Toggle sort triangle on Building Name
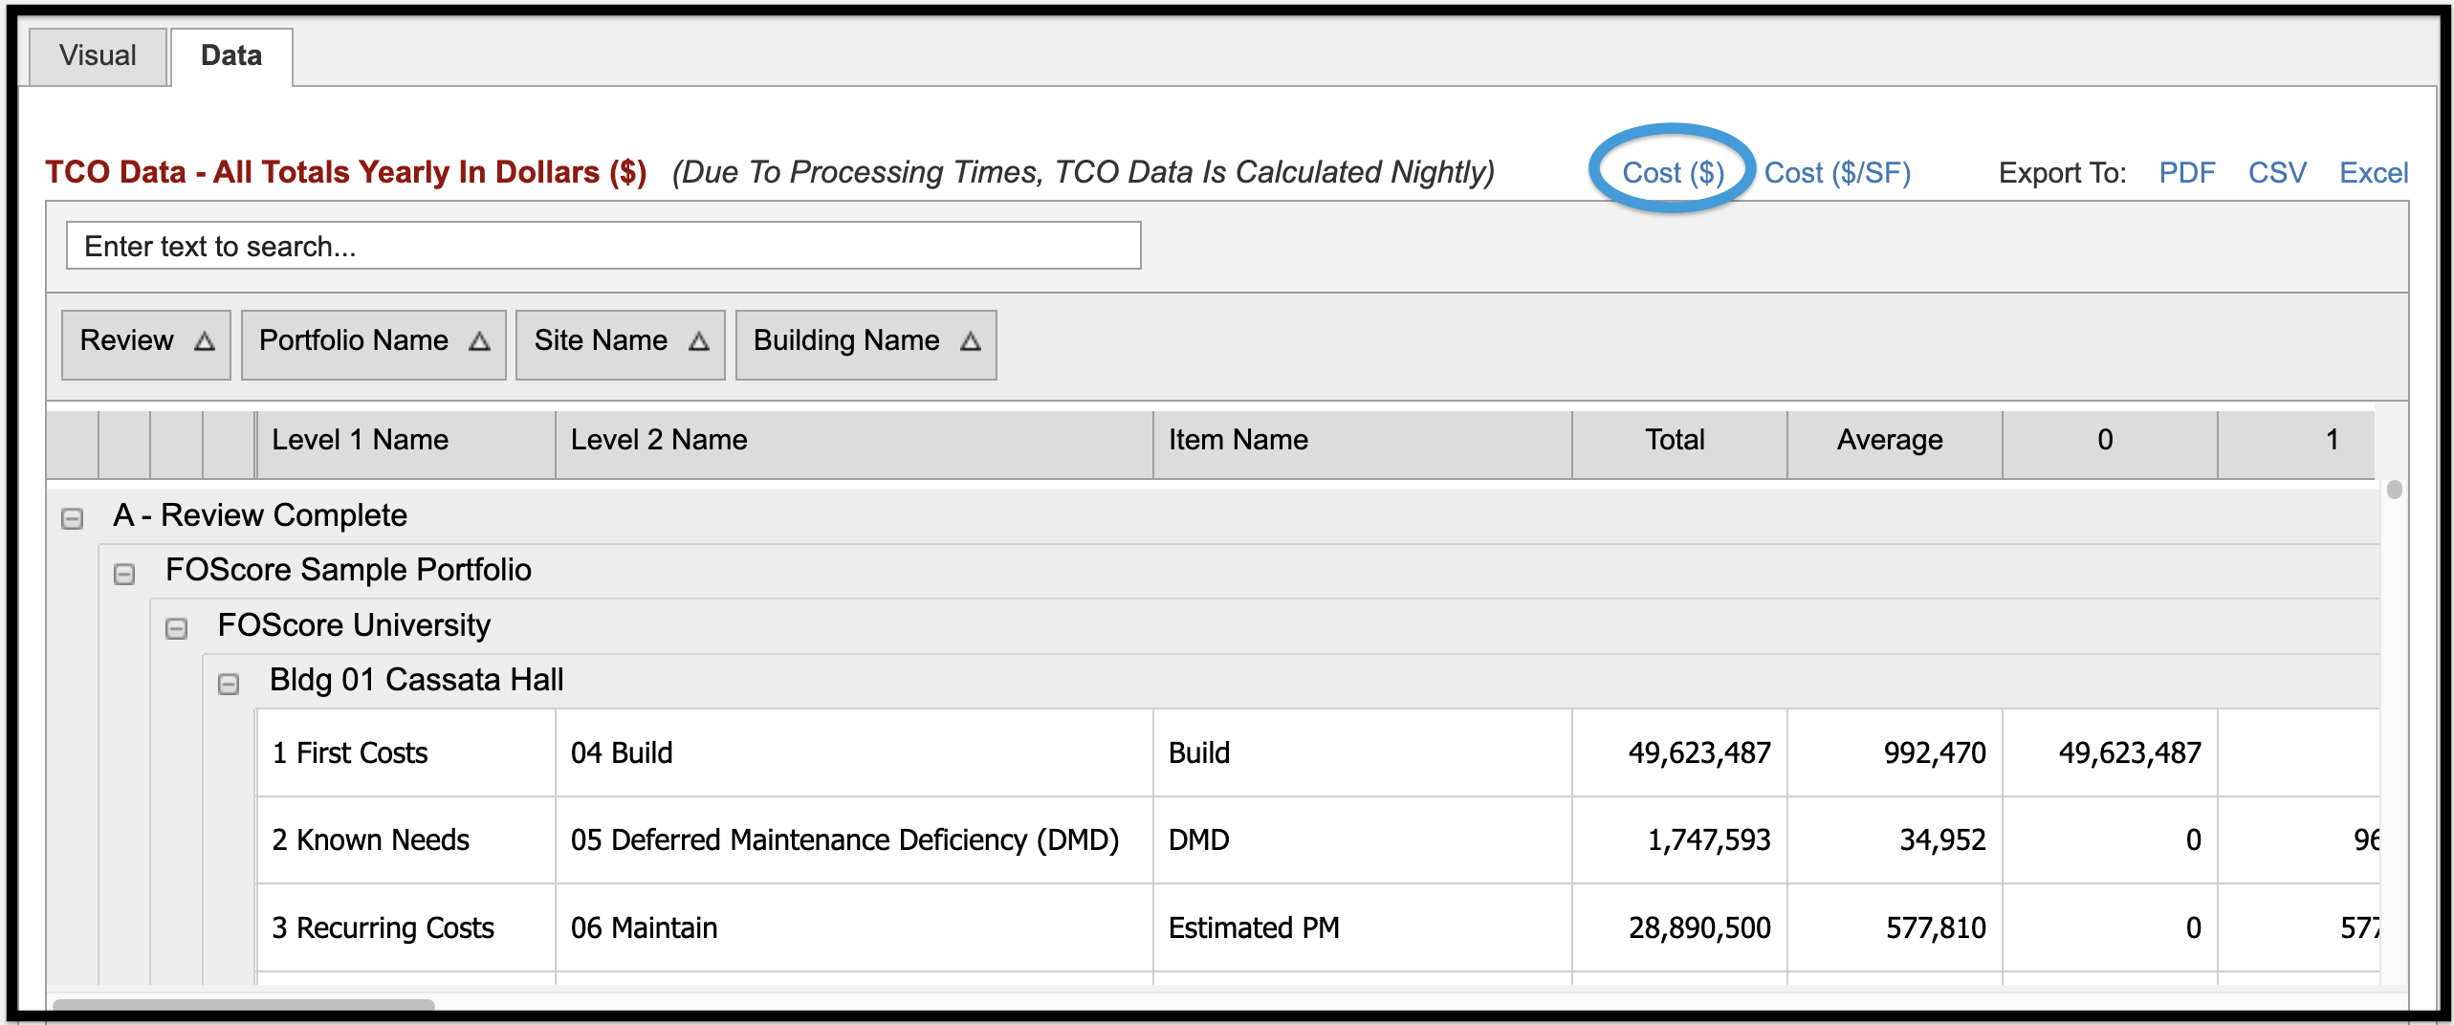 (x=971, y=341)
